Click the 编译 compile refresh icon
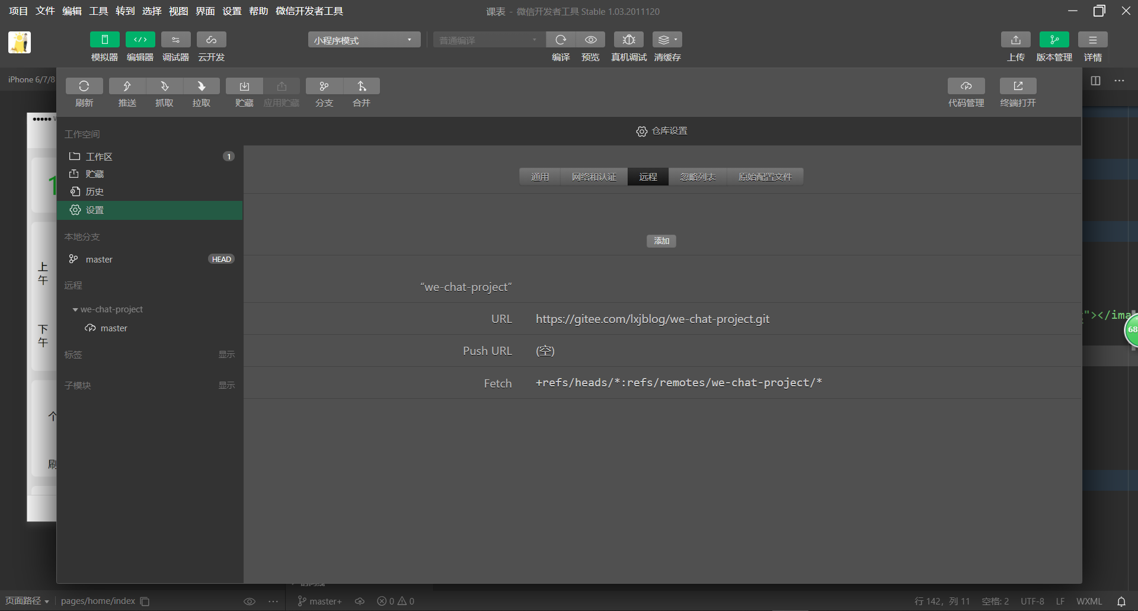Screen dimensions: 1138x611 click(561, 40)
